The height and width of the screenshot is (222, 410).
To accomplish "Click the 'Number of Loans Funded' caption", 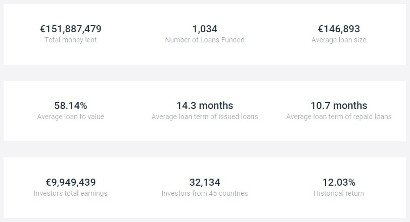I will point(205,40).
